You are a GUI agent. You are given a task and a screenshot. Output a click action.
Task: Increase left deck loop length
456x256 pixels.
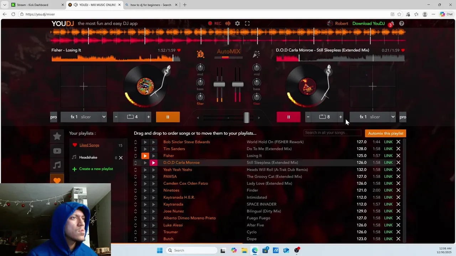pyautogui.click(x=149, y=117)
